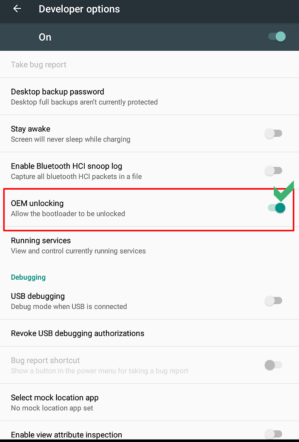The height and width of the screenshot is (442, 299).
Task: Open Select mock location app
Action: (x=149, y=402)
